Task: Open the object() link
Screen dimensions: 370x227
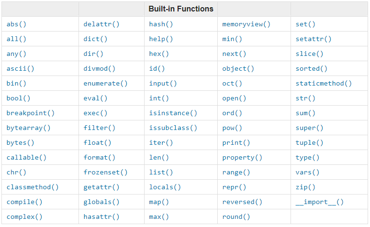Action: tap(238, 69)
